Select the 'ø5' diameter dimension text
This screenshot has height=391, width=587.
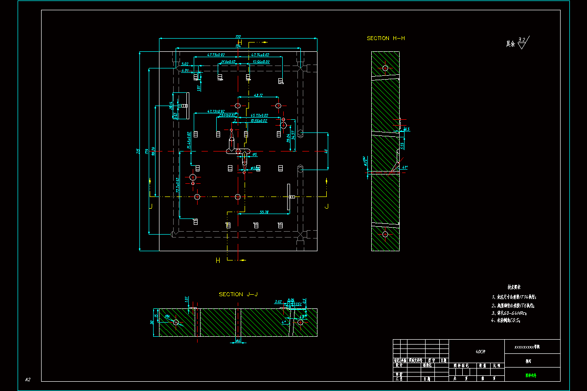tap(254, 154)
